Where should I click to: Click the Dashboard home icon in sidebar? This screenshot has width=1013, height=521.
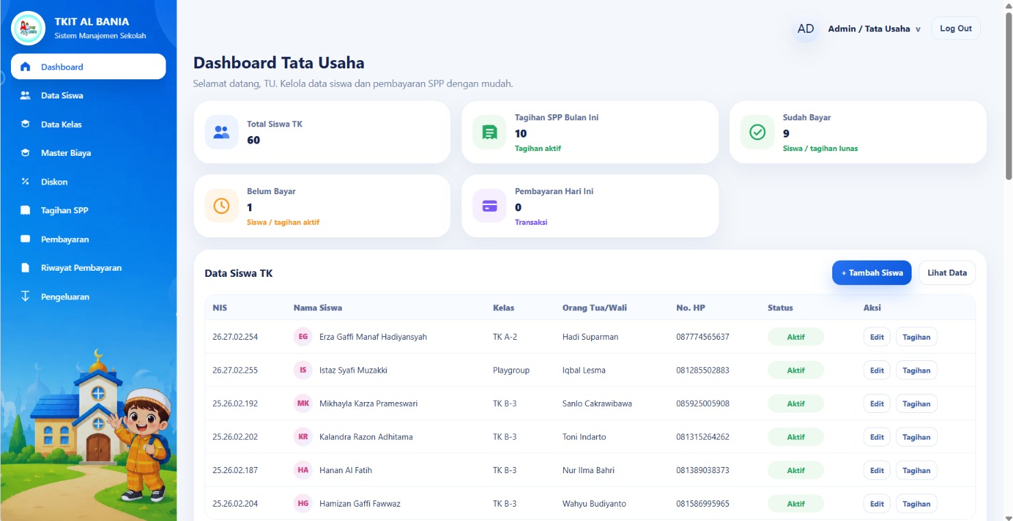[25, 67]
